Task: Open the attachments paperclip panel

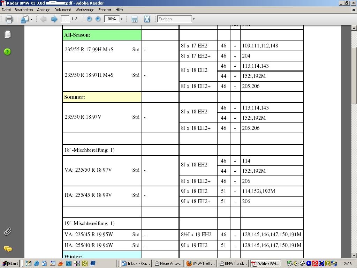Action: coord(7,231)
